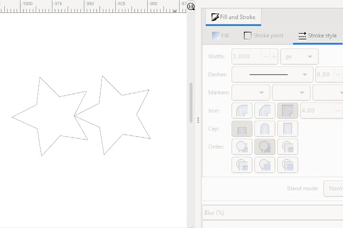Viewport: 343px width, 228px height.
Task: Click the zoom 1:1 icon
Action: coord(191,6)
